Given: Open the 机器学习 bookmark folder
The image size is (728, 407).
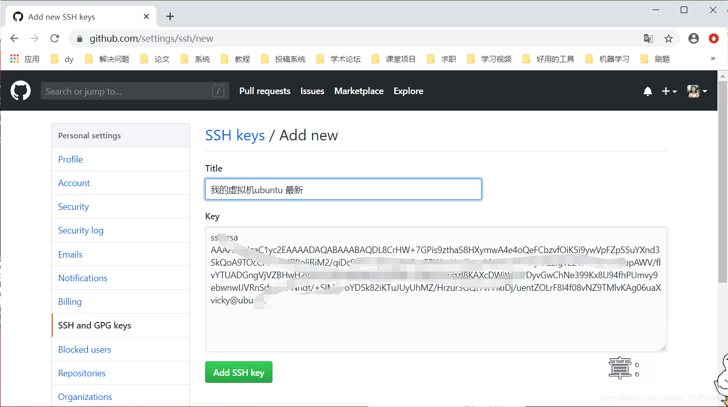Looking at the screenshot, I should click(607, 59).
